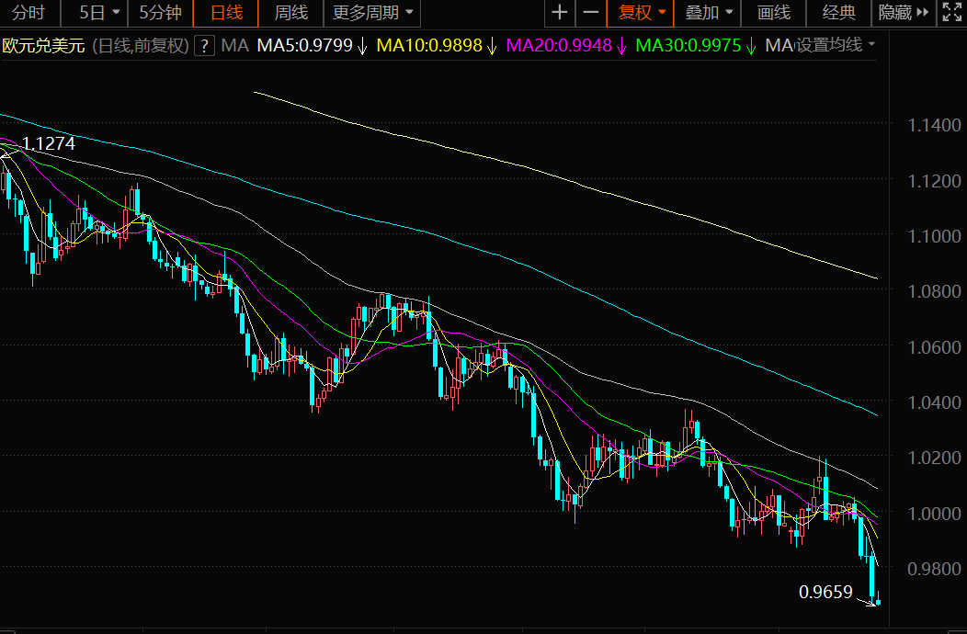The height and width of the screenshot is (634, 967).
Task: Click the minus zoom-out icon
Action: [591, 13]
